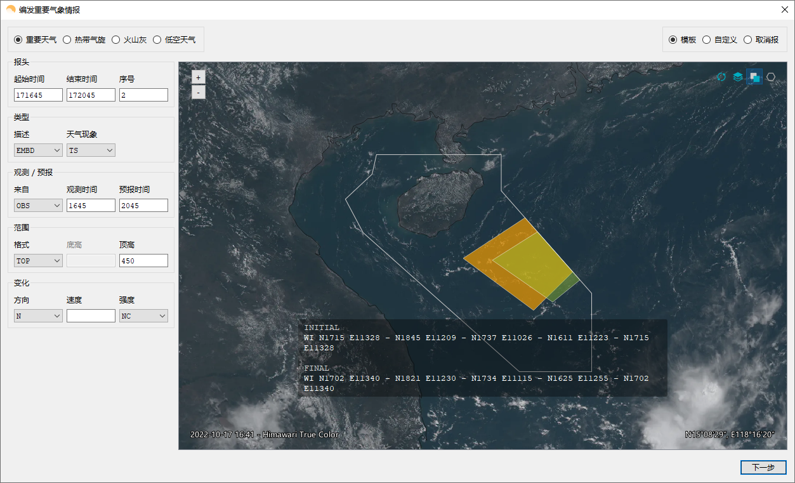Choose the 模板 mode radio button
The image size is (795, 483).
click(683, 39)
